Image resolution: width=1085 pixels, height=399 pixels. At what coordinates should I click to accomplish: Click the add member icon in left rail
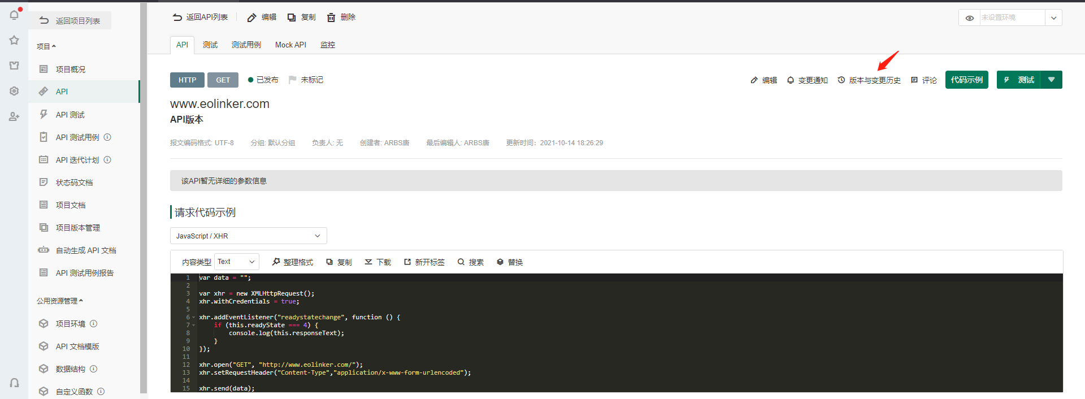point(14,116)
